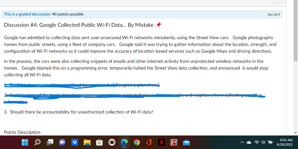Show hidden system tray icons
Viewport: 298px width, 149px height.
pyautogui.click(x=242, y=142)
